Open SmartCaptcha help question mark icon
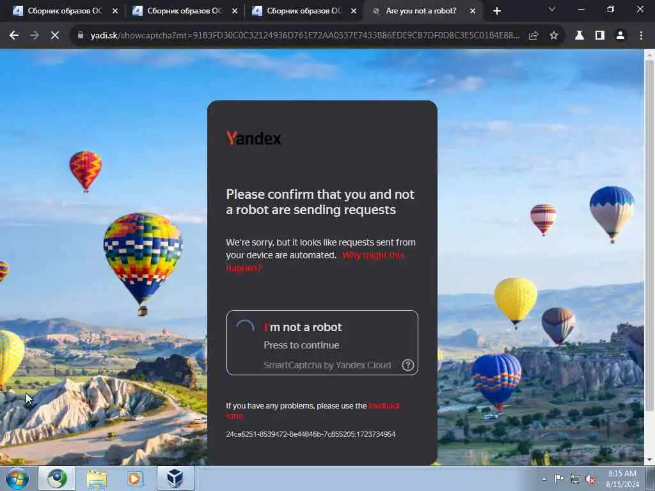The height and width of the screenshot is (491, 655). pos(407,365)
